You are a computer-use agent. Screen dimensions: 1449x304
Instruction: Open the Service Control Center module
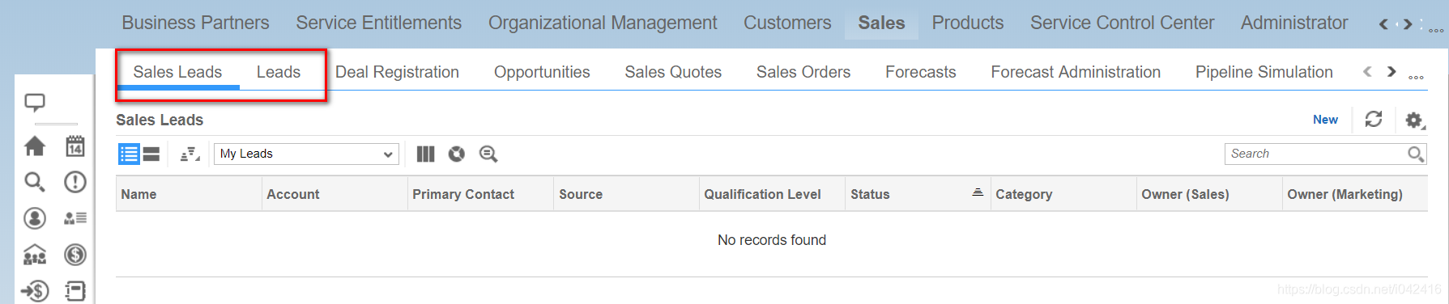[1122, 23]
